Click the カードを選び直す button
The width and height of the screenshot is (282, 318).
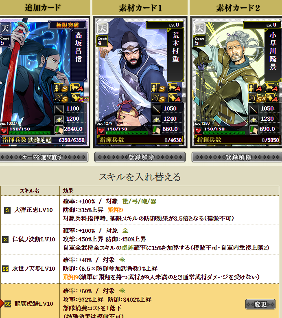(43, 157)
